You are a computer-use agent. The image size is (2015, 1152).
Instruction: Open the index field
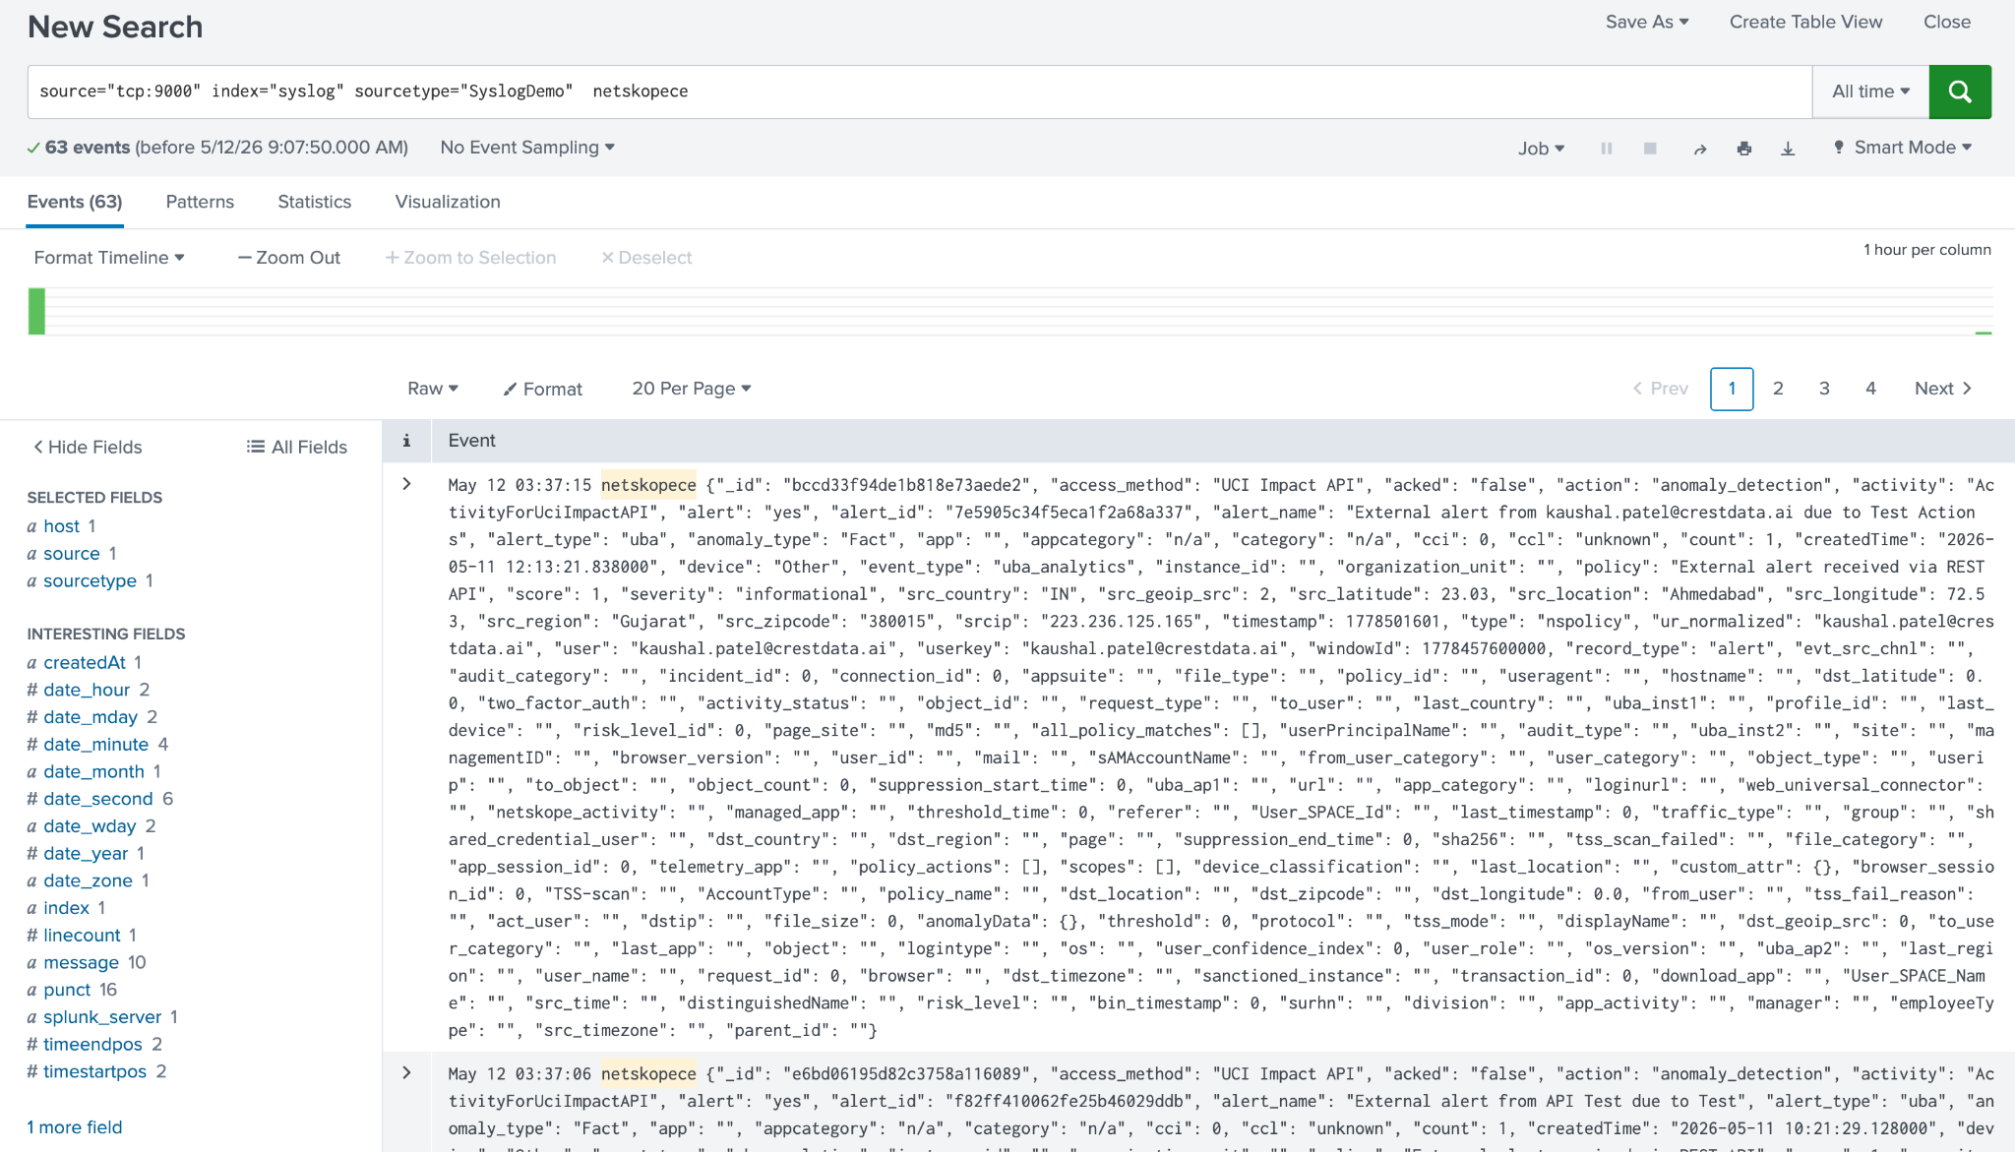66,908
